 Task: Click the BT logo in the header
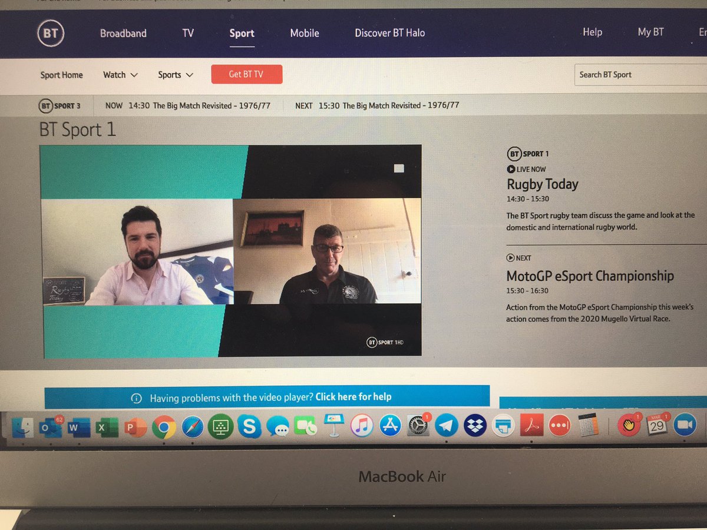(50, 34)
